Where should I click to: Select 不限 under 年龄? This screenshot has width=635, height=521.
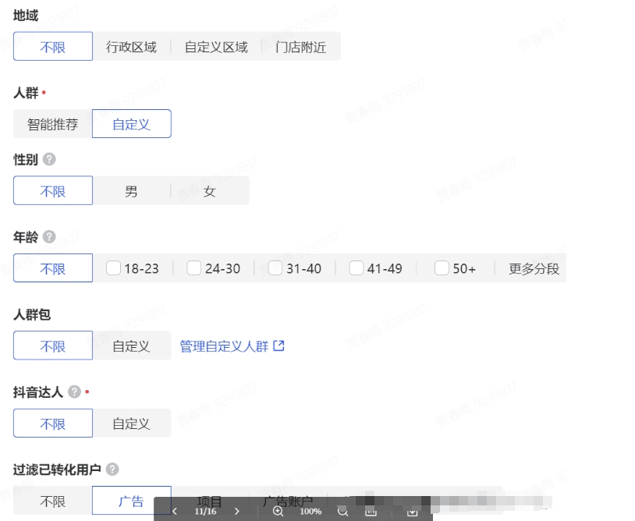coord(53,268)
